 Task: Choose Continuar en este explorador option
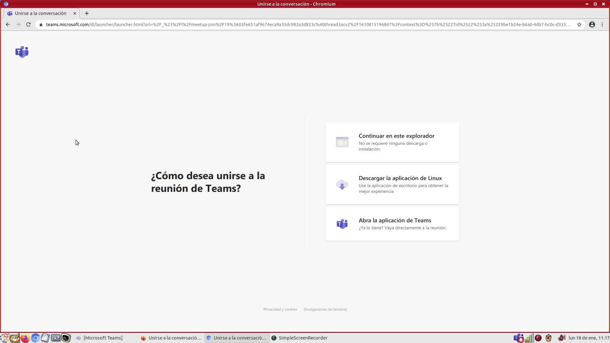392,142
